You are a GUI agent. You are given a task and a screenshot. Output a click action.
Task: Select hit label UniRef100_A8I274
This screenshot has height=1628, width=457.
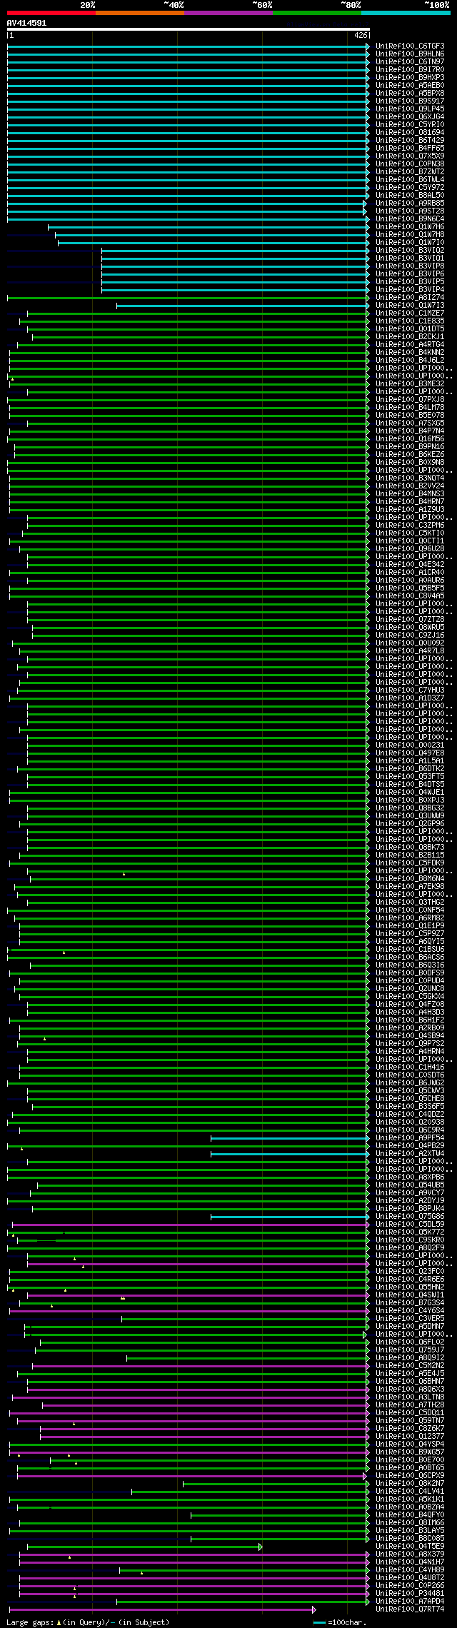[x=410, y=298]
